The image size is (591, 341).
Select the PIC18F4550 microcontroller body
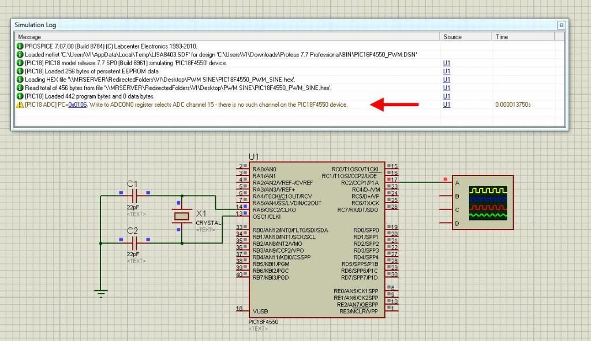tap(317, 240)
